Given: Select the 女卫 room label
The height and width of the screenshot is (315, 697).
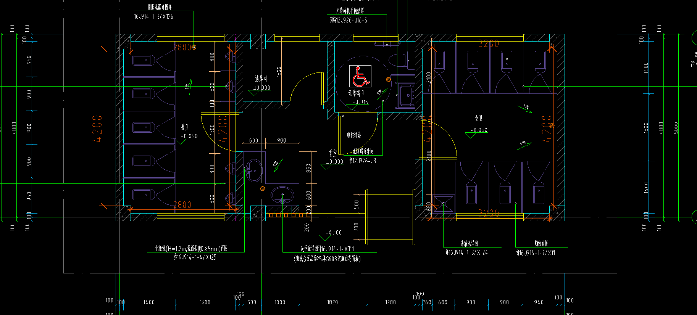Looking at the screenshot, I should point(479,119).
